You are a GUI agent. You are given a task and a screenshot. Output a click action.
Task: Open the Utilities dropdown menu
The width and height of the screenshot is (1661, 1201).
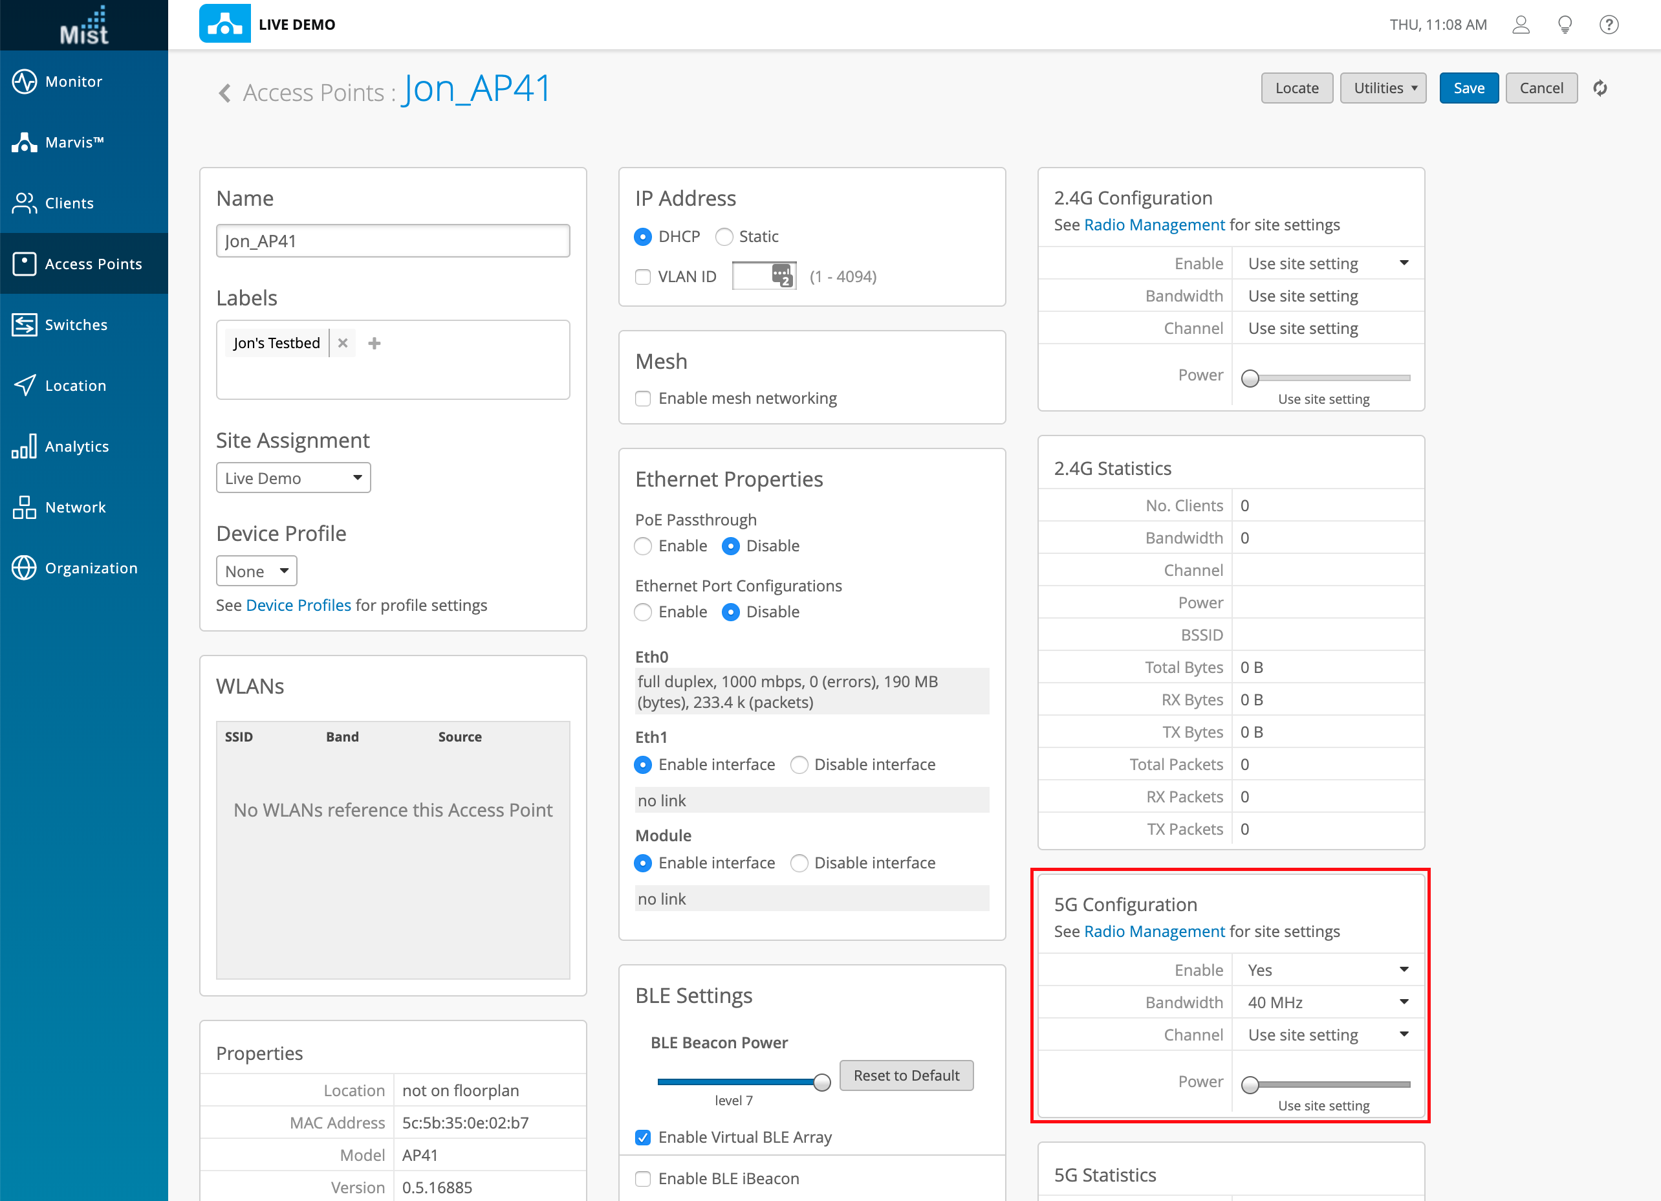[x=1383, y=88]
